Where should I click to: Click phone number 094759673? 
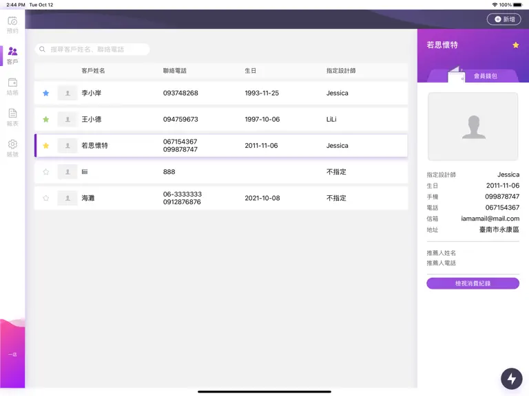click(x=180, y=119)
